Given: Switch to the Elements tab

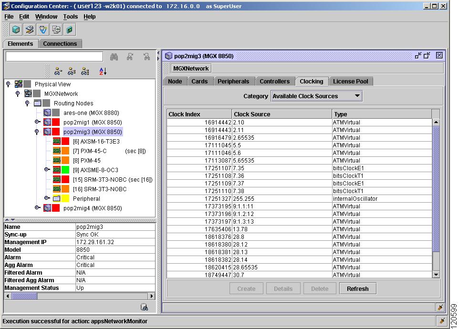Looking at the screenshot, I should (x=21, y=43).
